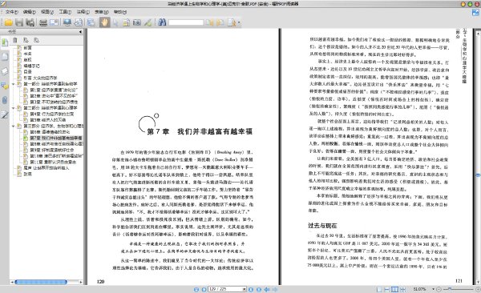Screen dimensions: 481x293
Task: Collapse the 第一部分 bookmark node
Action: pyautogui.click(x=13, y=84)
